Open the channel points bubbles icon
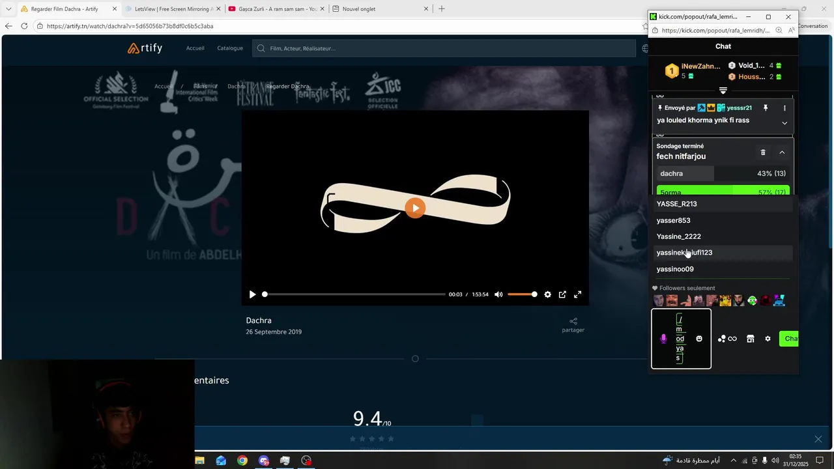 point(721,339)
